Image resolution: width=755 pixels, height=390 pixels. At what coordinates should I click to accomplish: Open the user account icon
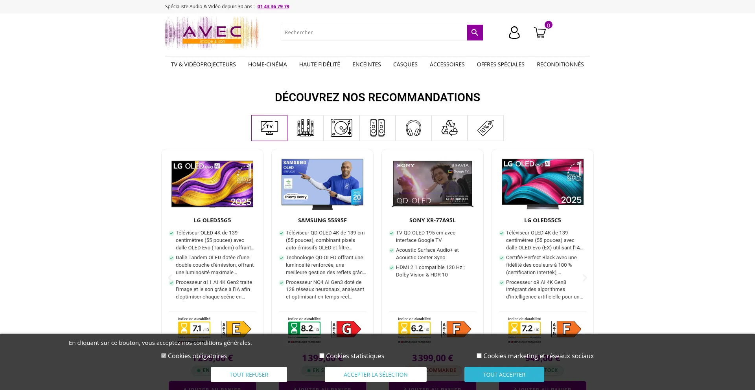tap(514, 33)
